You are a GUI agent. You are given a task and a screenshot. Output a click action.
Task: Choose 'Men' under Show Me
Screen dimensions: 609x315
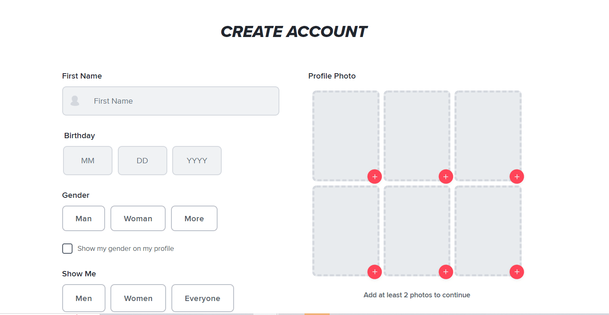point(84,298)
